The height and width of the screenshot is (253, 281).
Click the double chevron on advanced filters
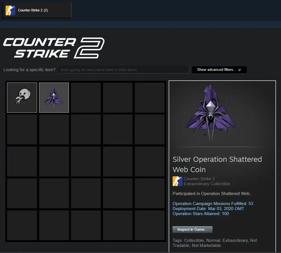[239, 70]
